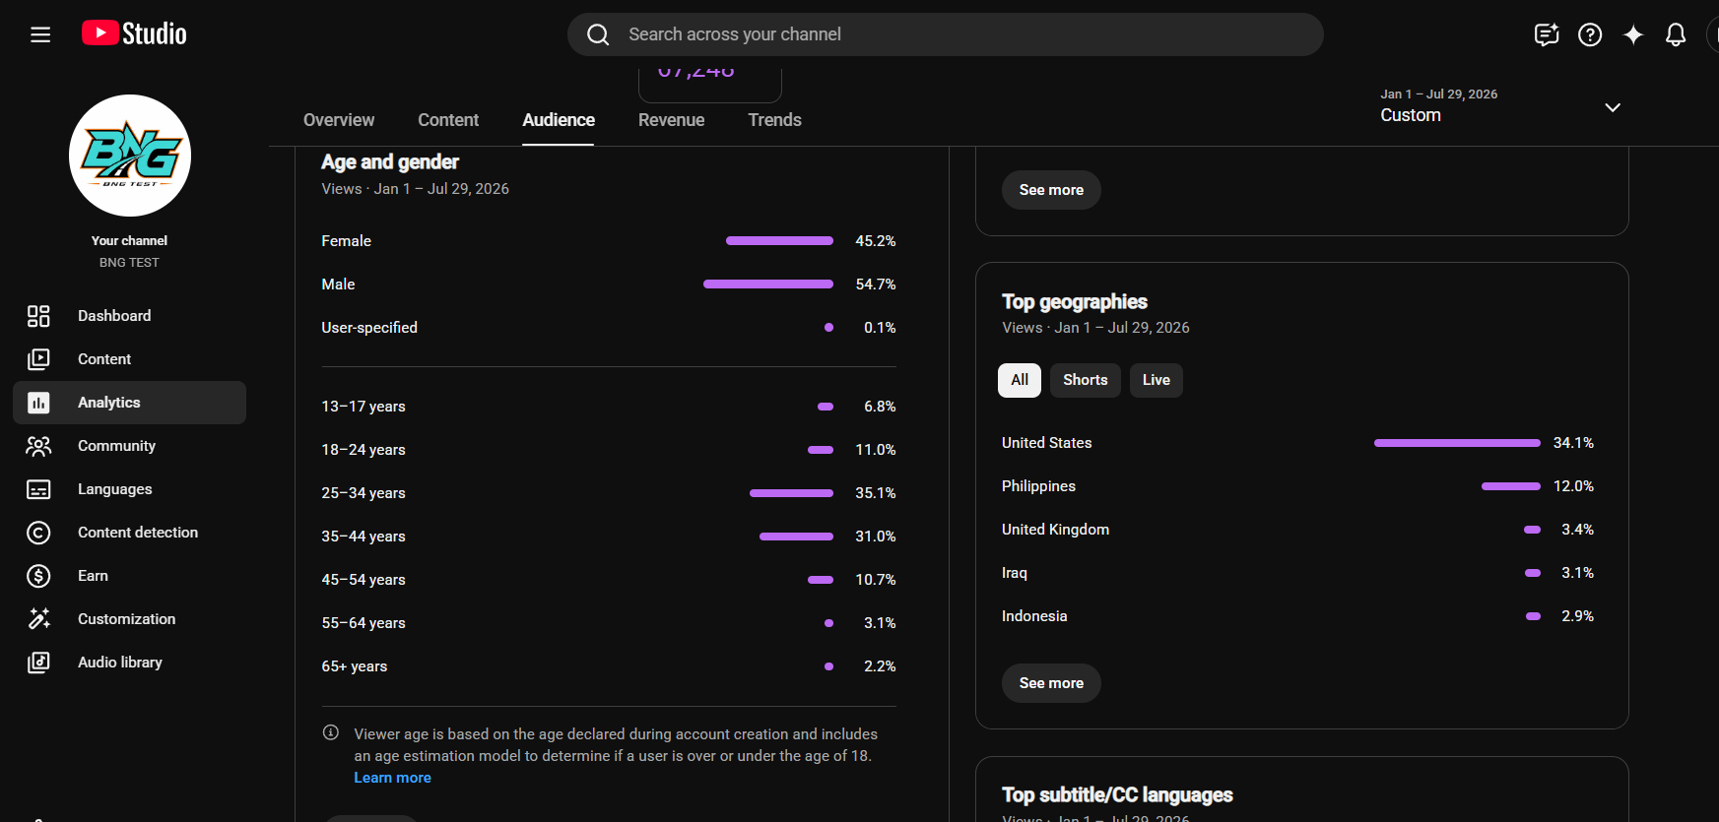This screenshot has height=822, width=1719.
Task: Click the 65+ years row label
Action: [355, 666]
